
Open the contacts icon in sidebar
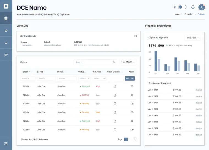click(6, 18)
